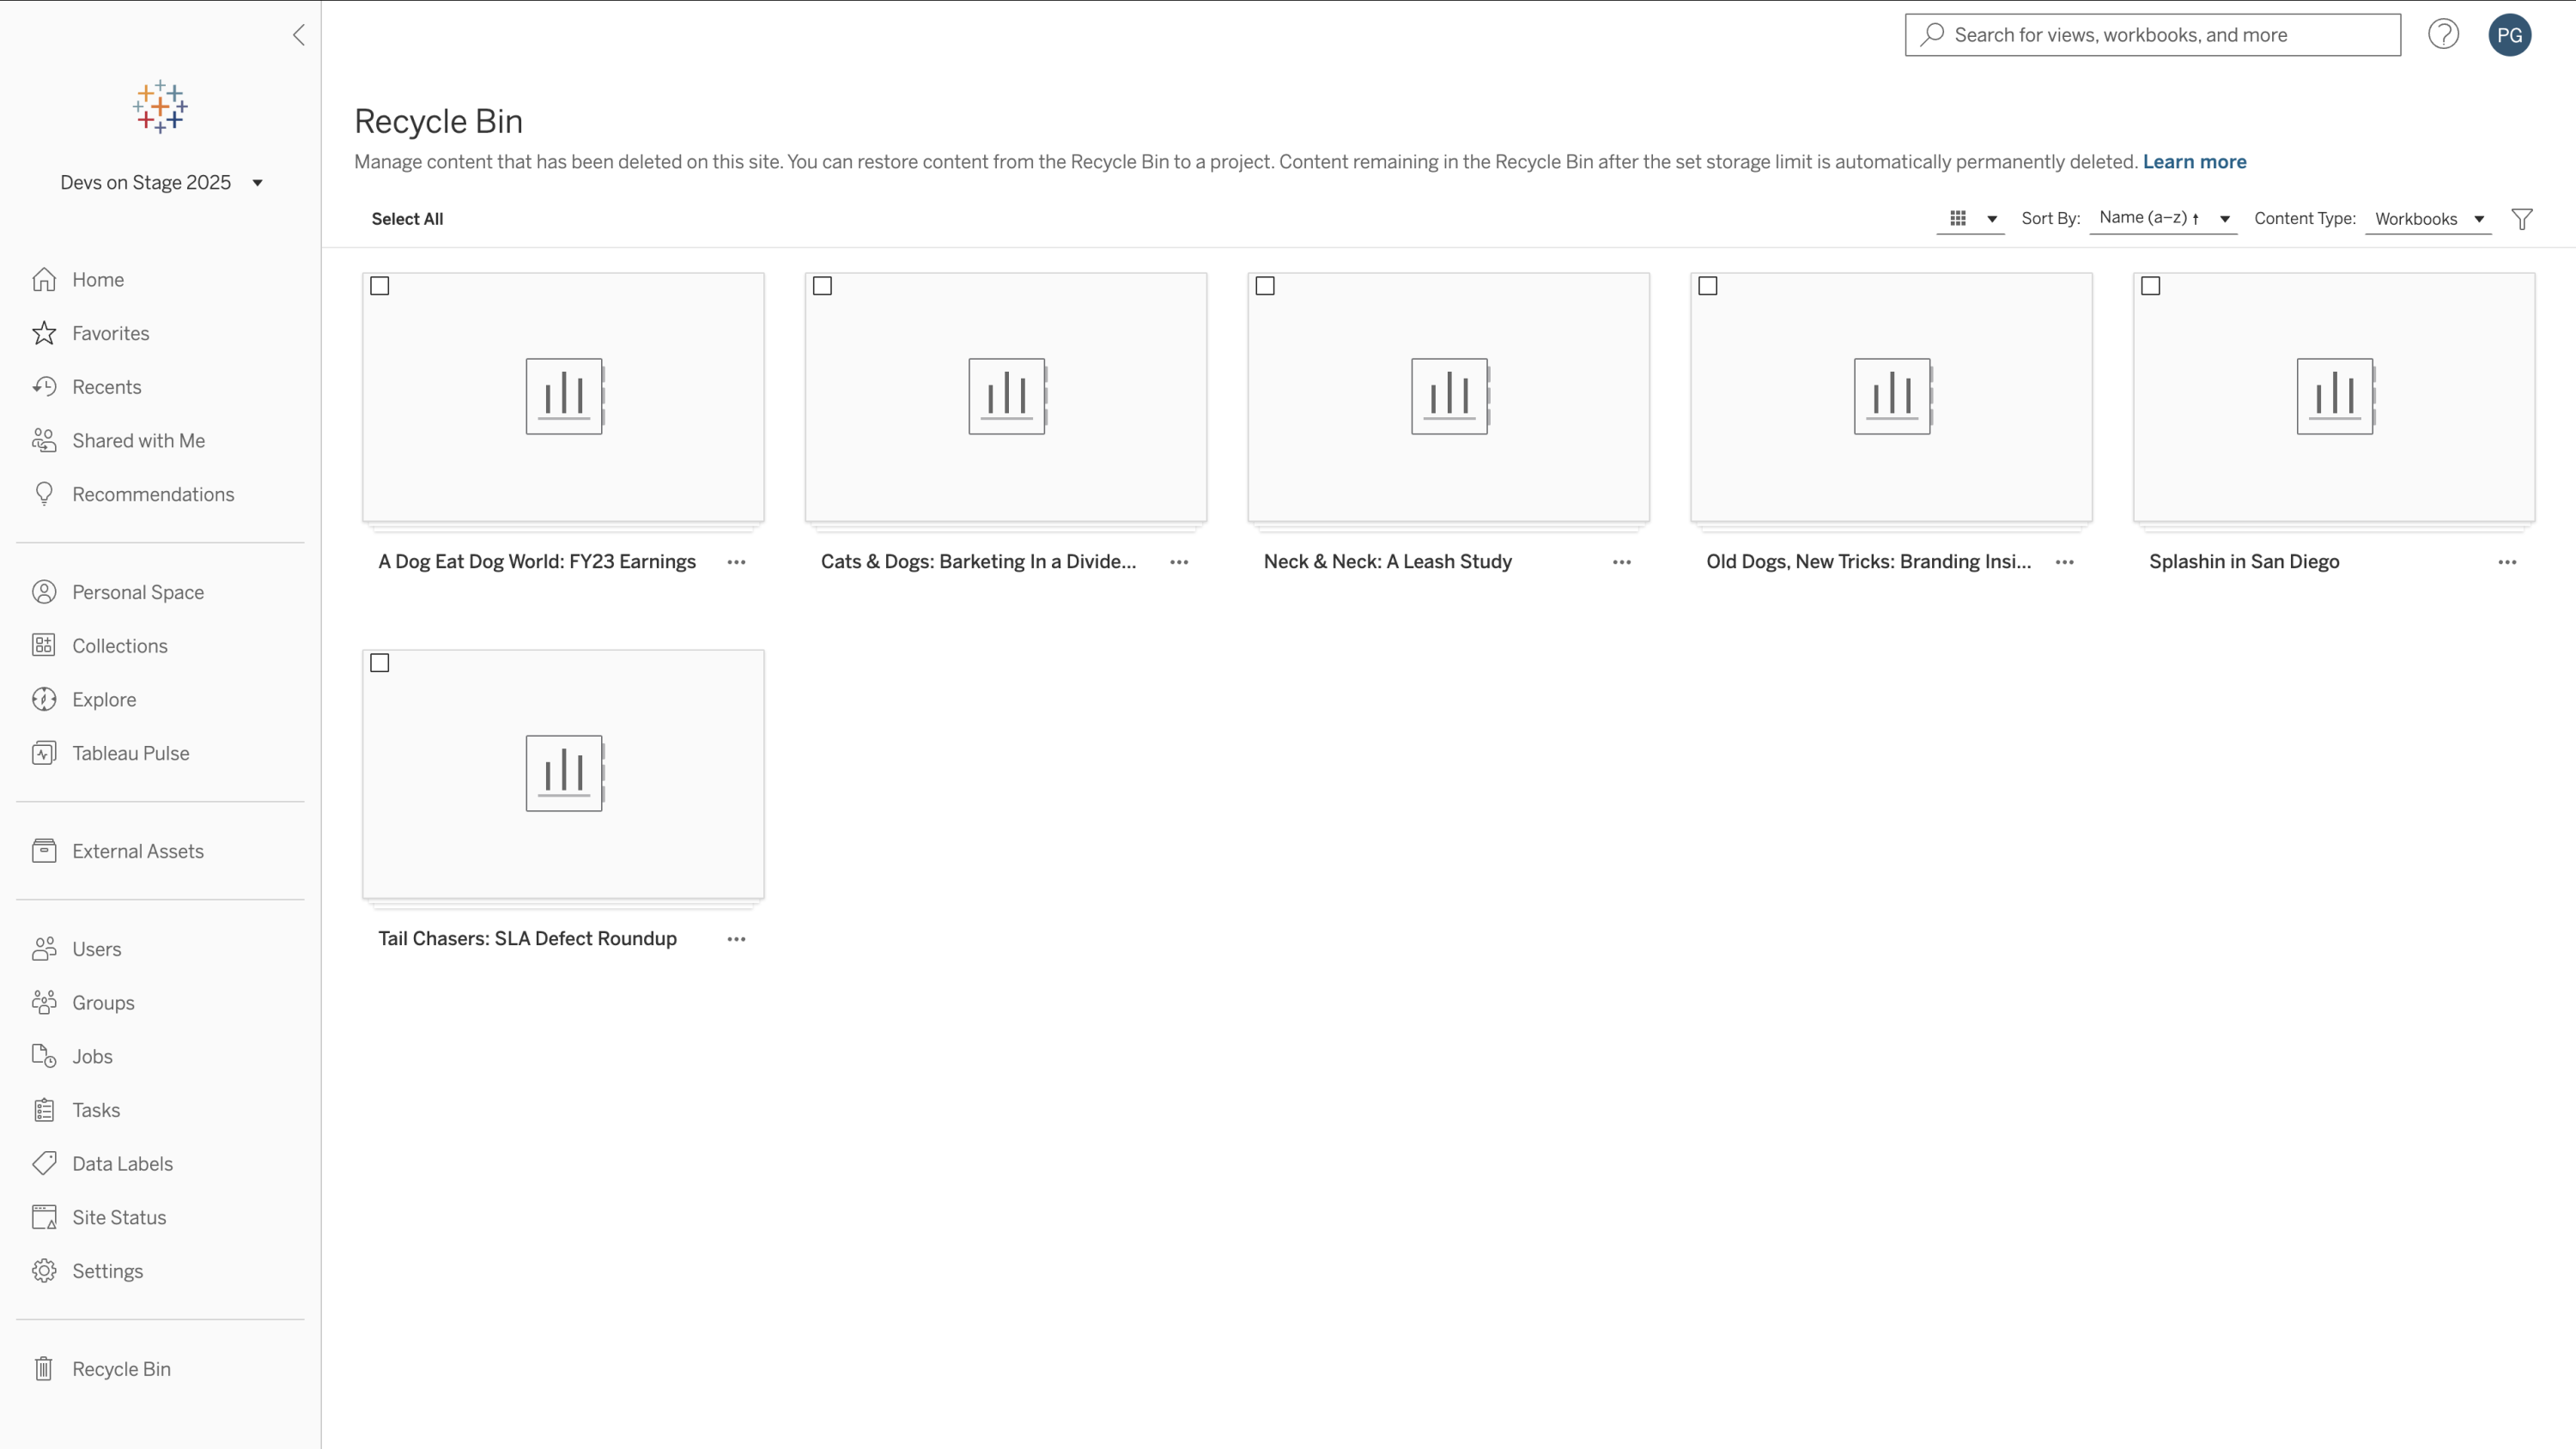
Task: Click the Select All button
Action: click(x=407, y=219)
